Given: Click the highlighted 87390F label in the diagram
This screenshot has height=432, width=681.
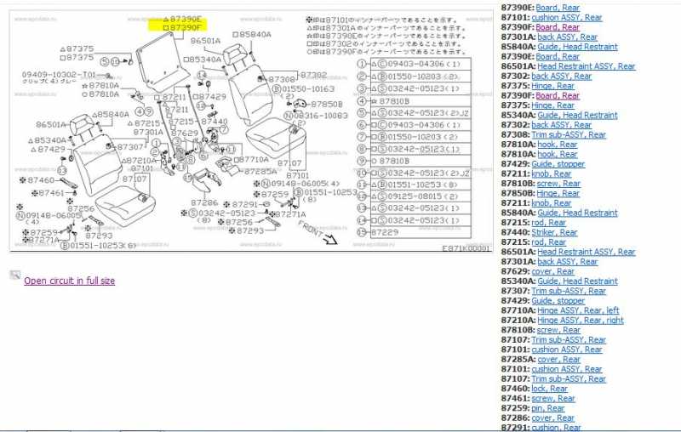Looking at the screenshot, I should coord(184,28).
